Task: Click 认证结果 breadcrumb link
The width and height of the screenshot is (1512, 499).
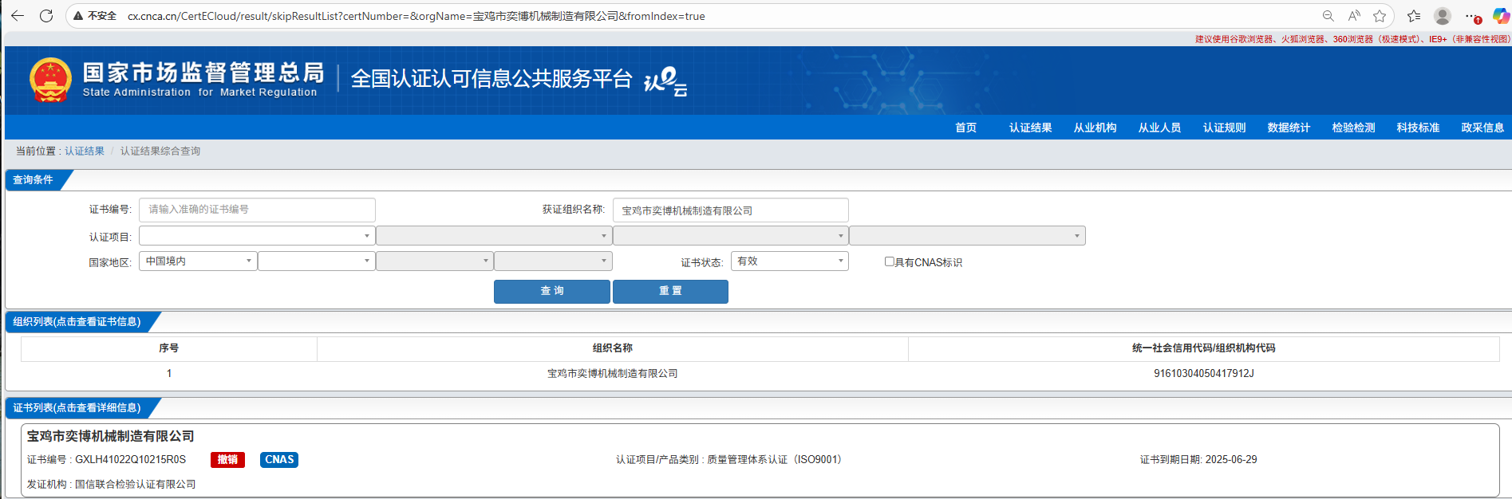Action: click(85, 151)
